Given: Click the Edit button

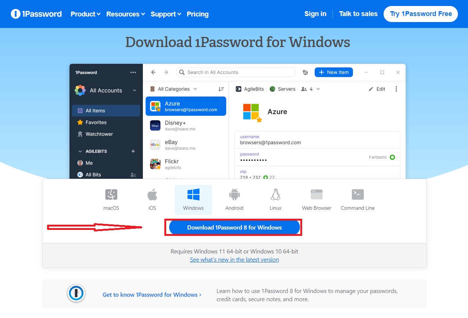Looking at the screenshot, I should click(x=377, y=89).
